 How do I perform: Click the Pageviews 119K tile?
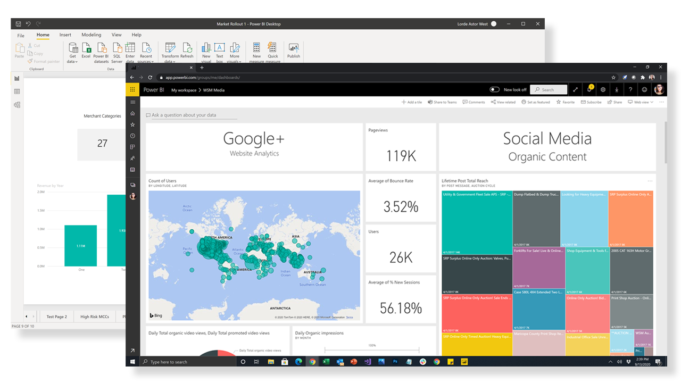401,147
